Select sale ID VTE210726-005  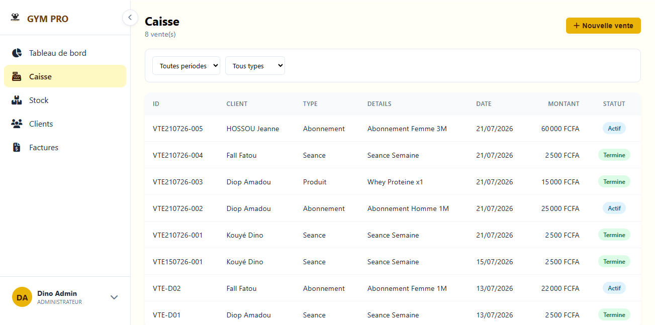178,129
